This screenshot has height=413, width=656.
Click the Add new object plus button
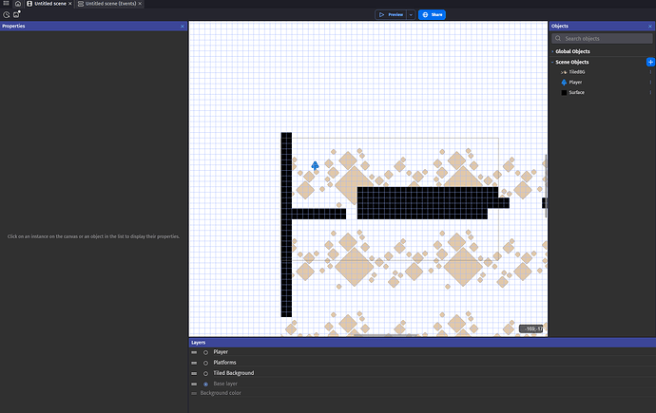point(650,62)
